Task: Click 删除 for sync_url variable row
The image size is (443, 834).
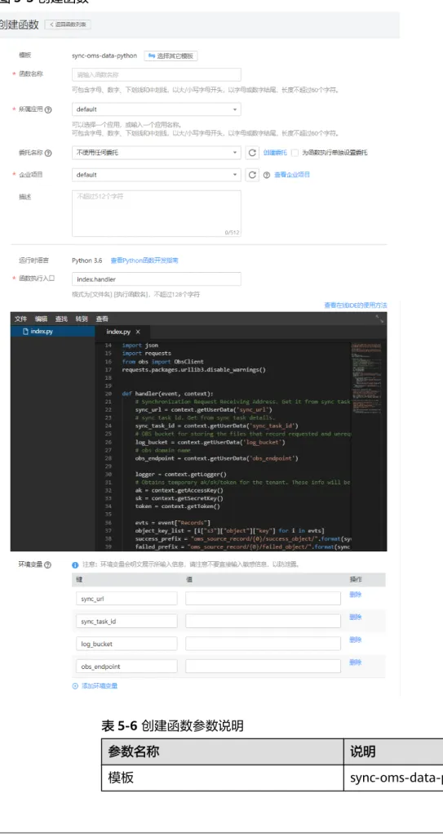Action: [x=356, y=595]
